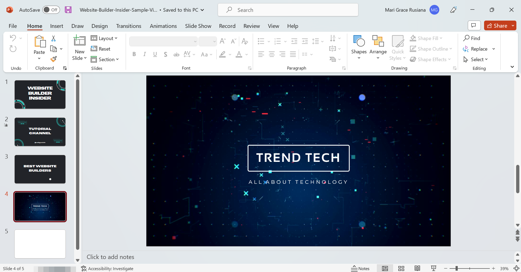Image resolution: width=521 pixels, height=272 pixels.
Task: Click the Save disk icon
Action: [x=68, y=10]
